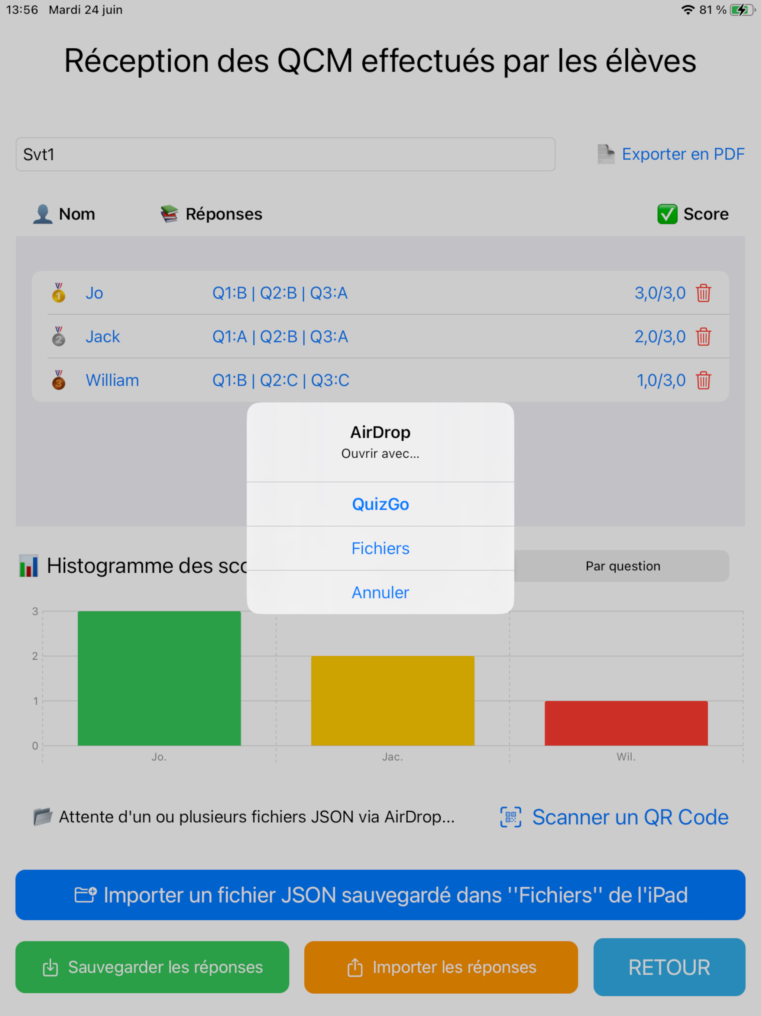Viewport: 761px width, 1016px height.
Task: Click the Attente d'un ou plusieurs fichiers message
Action: click(257, 817)
